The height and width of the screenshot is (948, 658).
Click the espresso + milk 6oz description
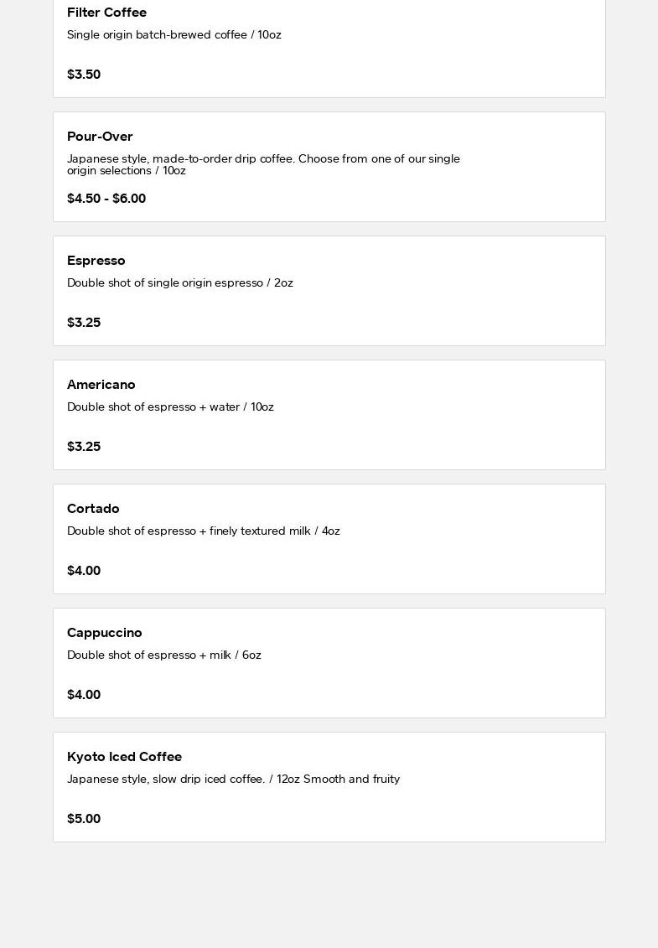coord(164,655)
